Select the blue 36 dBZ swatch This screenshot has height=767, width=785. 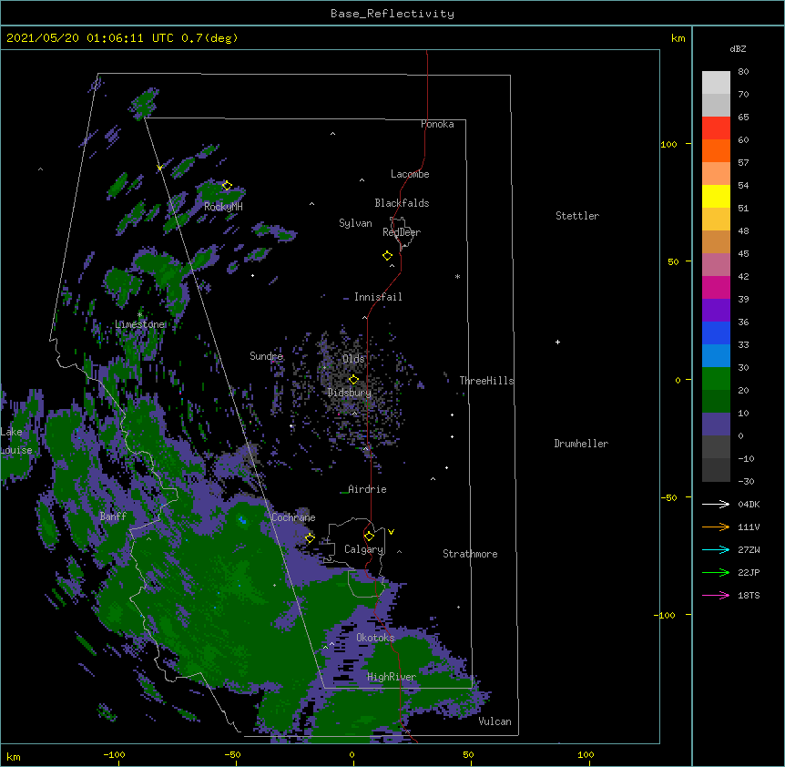point(716,332)
